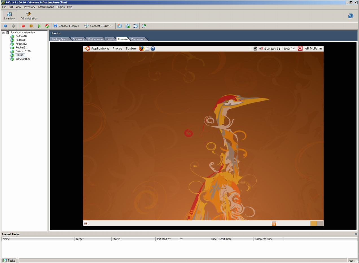Open the Plugins menu

[60, 7]
